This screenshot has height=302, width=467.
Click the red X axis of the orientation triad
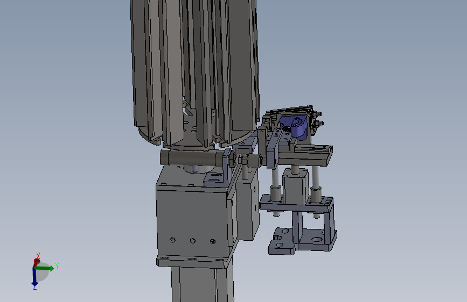coord(37,262)
